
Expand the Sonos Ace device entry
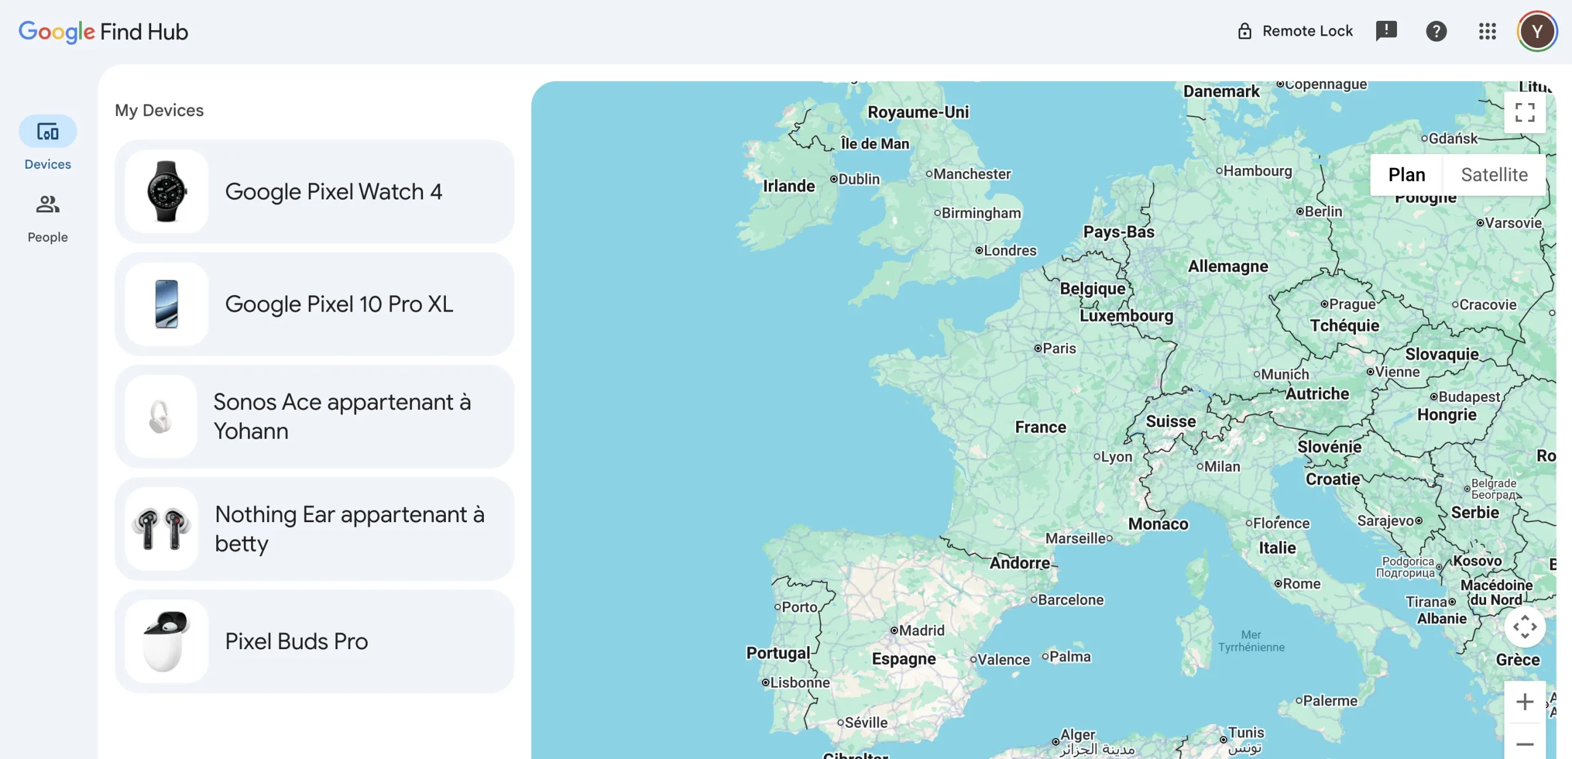[x=341, y=416]
